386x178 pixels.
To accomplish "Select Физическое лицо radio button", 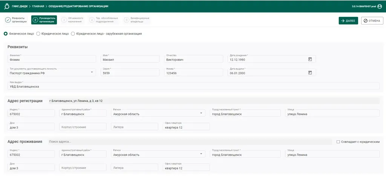I will [6, 34].
